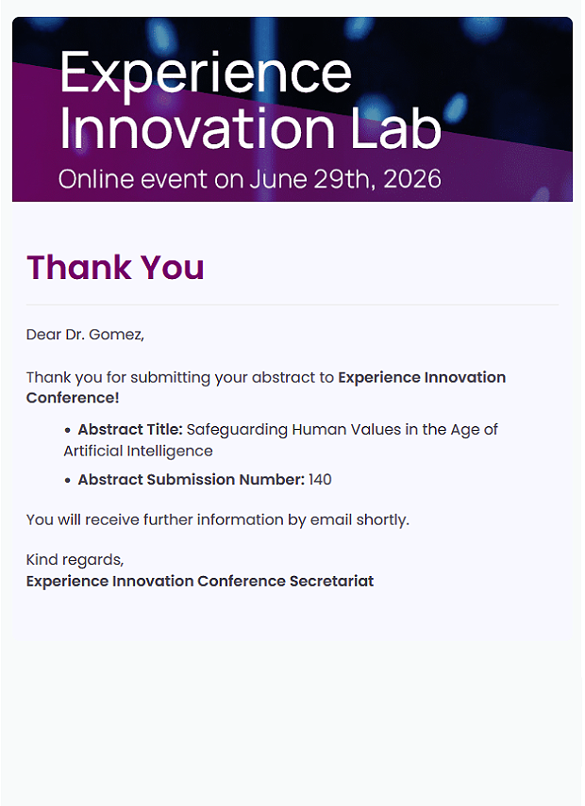Click the word "Experience" in the banner
This screenshot has width=585, height=806.
pyautogui.click(x=205, y=72)
